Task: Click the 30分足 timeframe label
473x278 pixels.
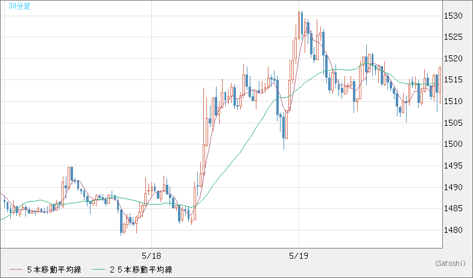Action: pos(19,6)
